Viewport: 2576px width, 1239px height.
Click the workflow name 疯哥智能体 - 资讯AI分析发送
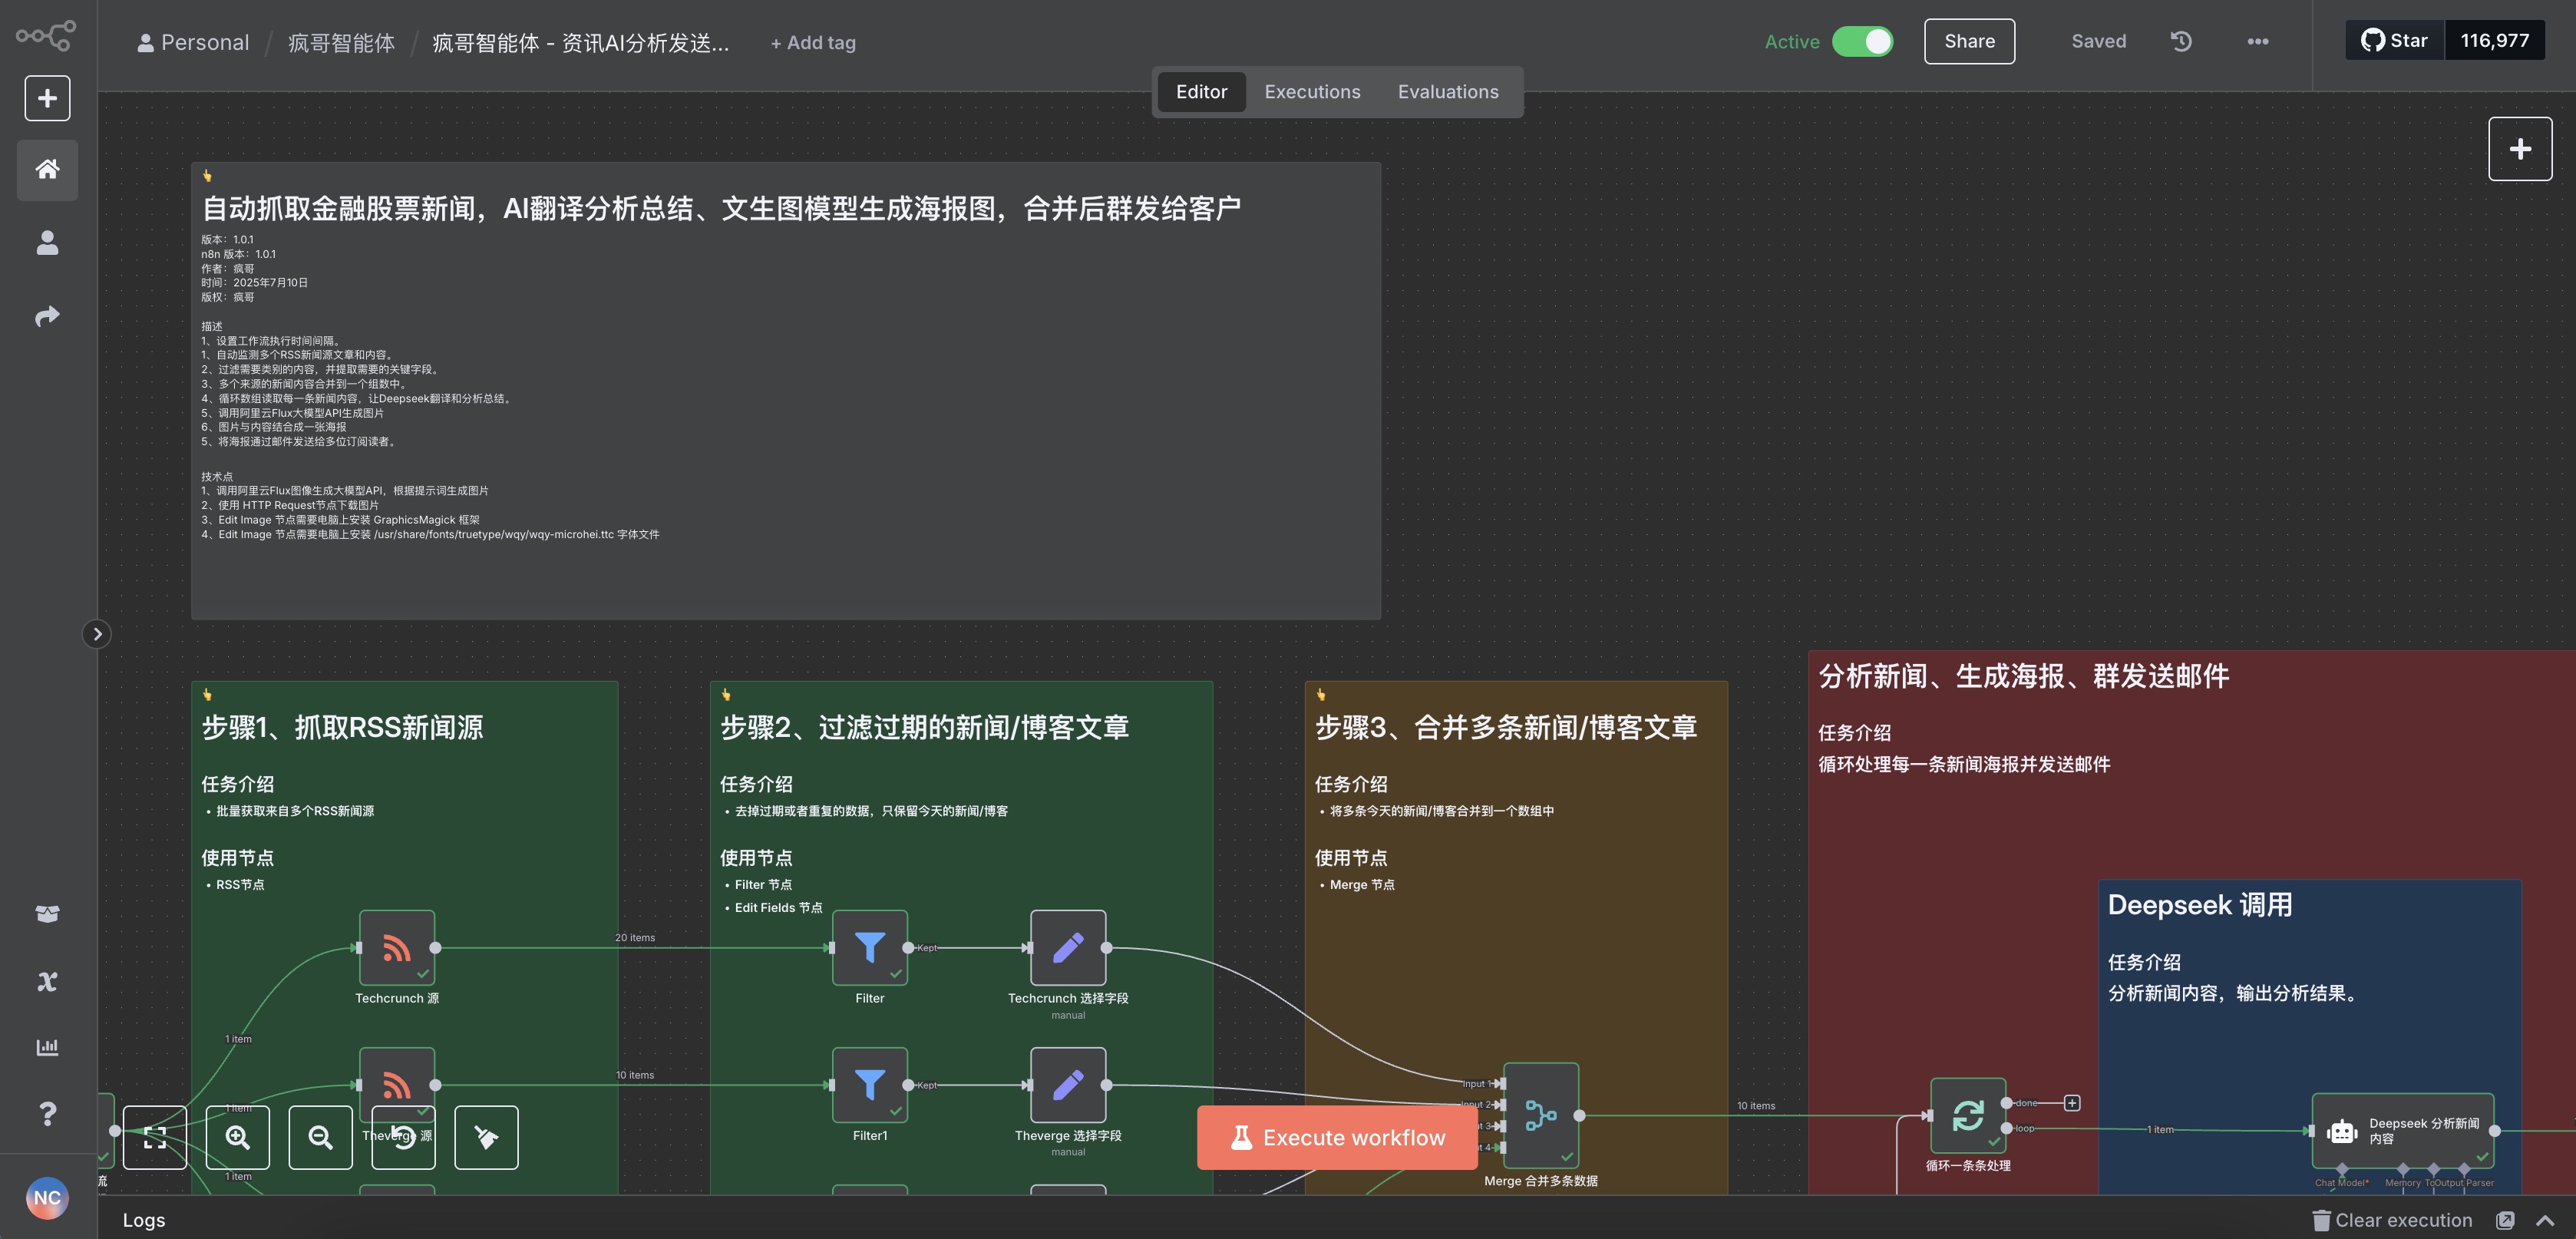click(x=580, y=43)
